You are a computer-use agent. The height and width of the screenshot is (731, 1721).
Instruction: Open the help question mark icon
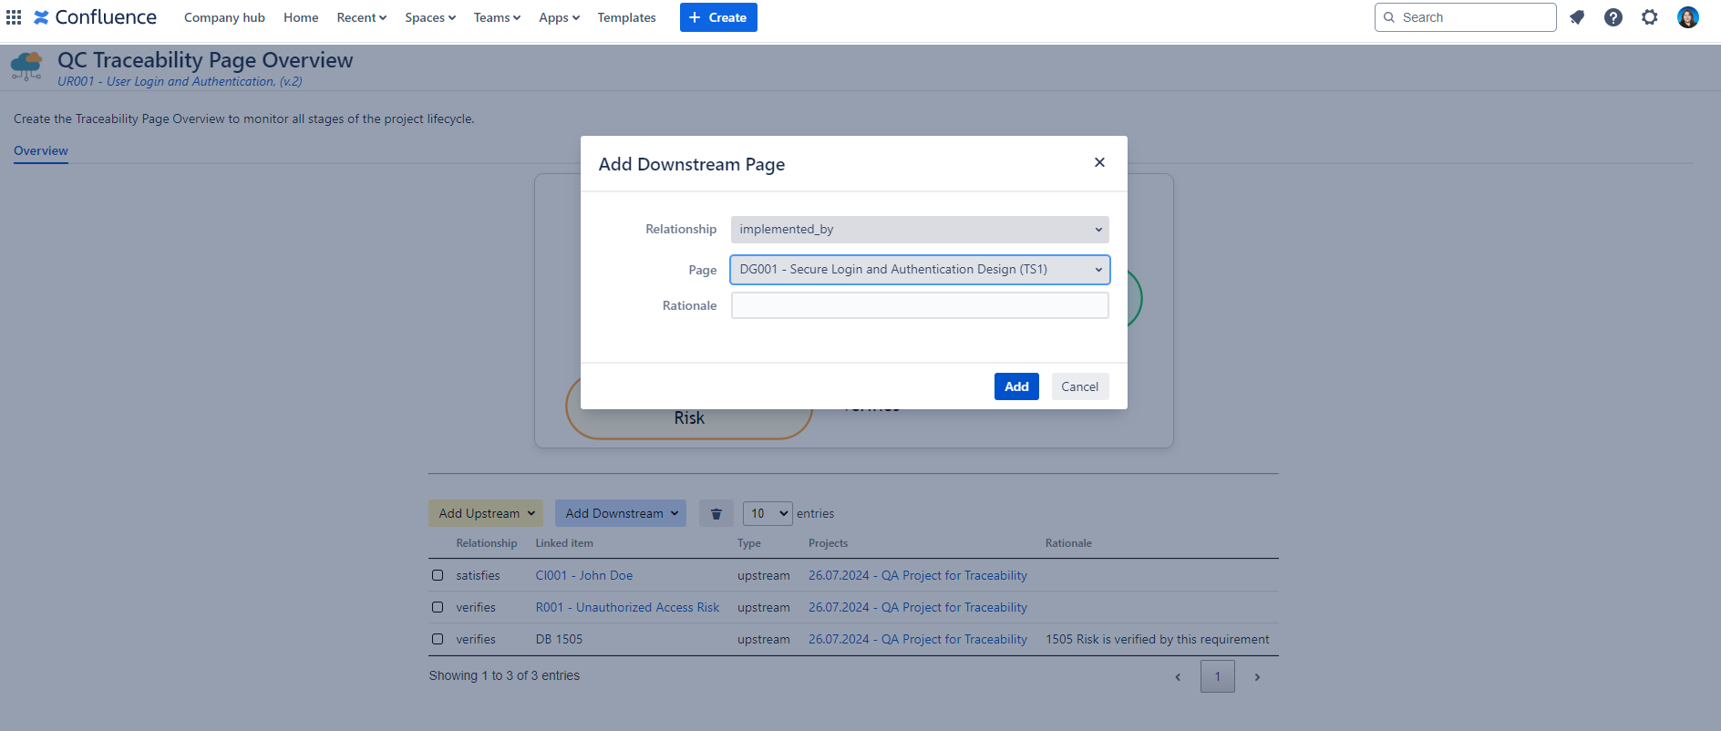click(x=1613, y=17)
